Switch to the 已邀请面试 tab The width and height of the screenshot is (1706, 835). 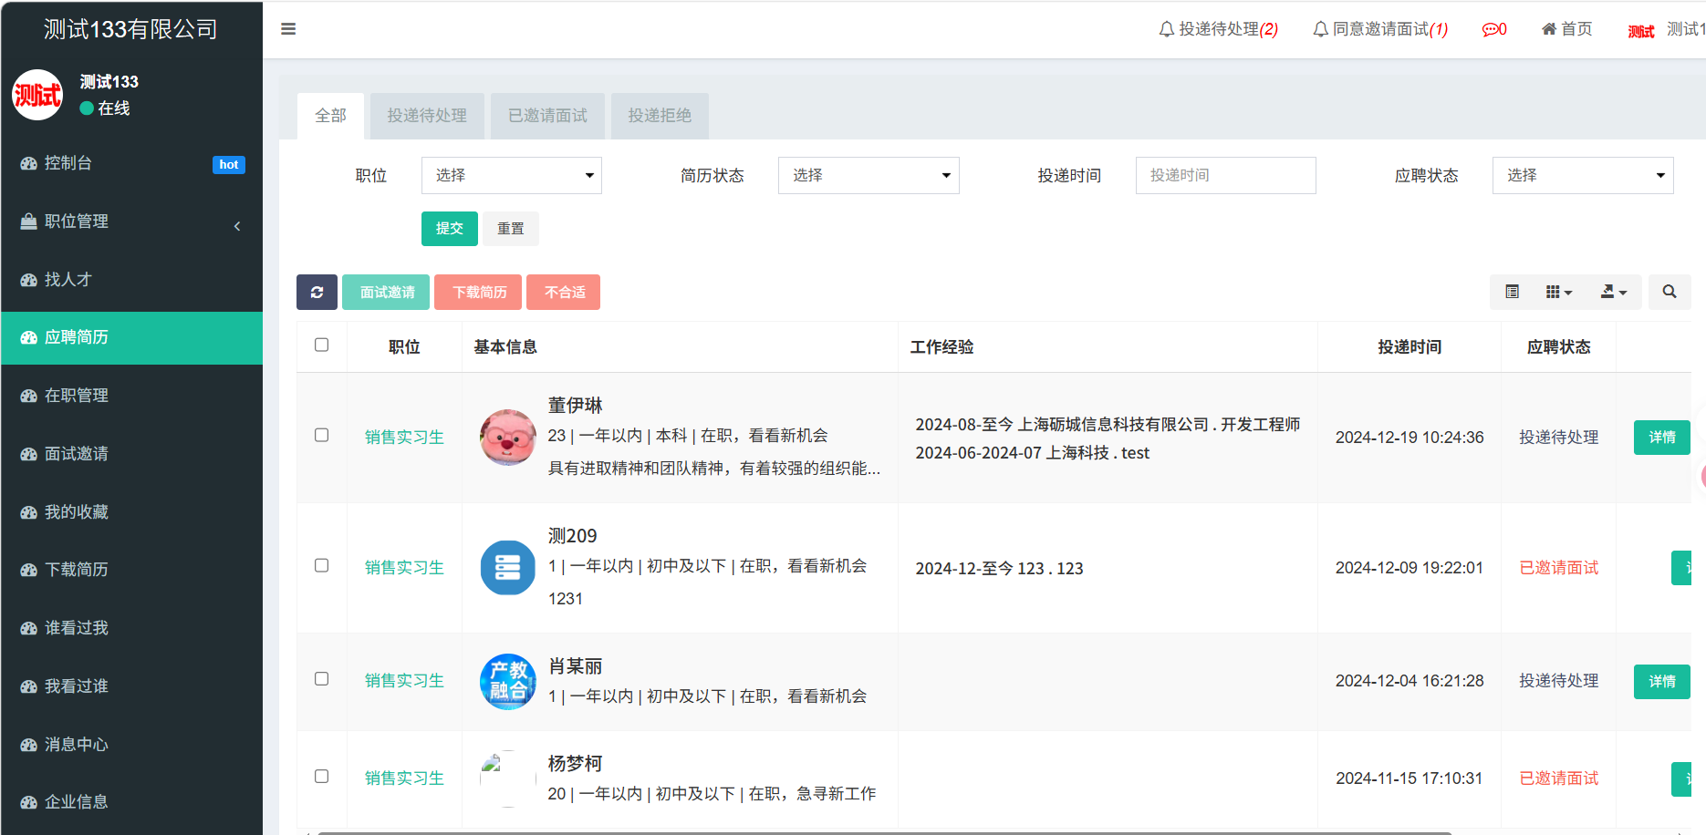click(547, 116)
